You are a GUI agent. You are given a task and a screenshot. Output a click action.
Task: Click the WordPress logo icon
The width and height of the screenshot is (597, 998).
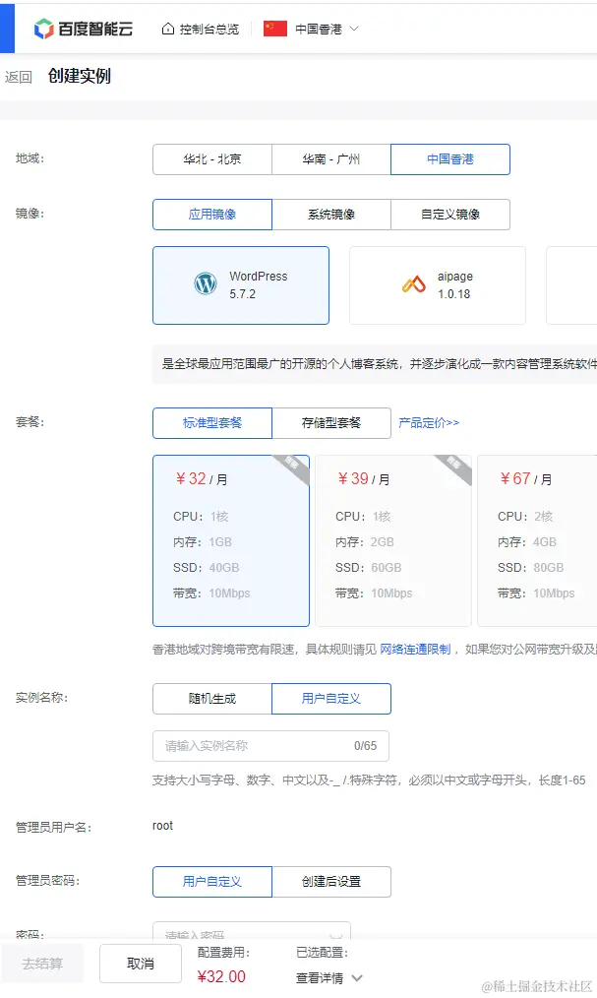pyautogui.click(x=206, y=283)
